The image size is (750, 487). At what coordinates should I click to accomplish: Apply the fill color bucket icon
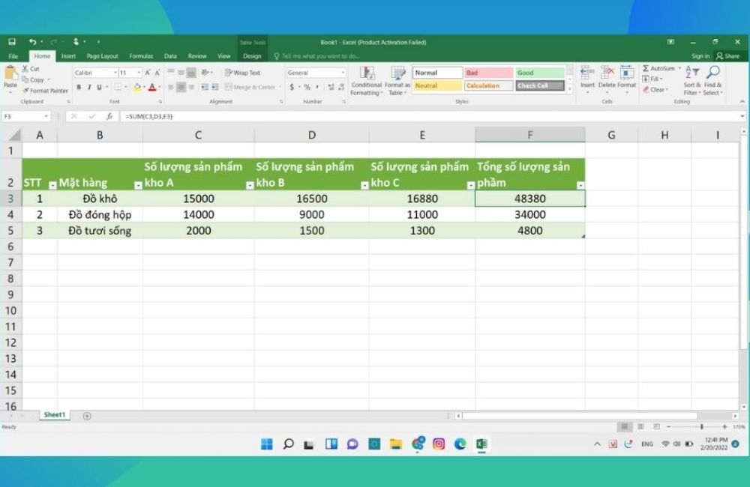(137, 87)
